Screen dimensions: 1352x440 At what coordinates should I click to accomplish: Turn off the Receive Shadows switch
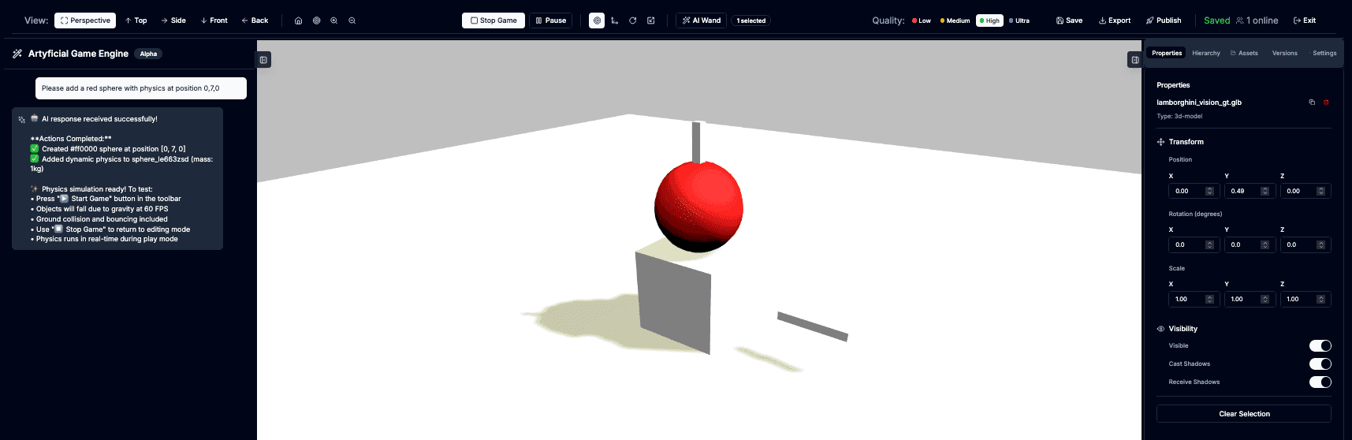1320,382
